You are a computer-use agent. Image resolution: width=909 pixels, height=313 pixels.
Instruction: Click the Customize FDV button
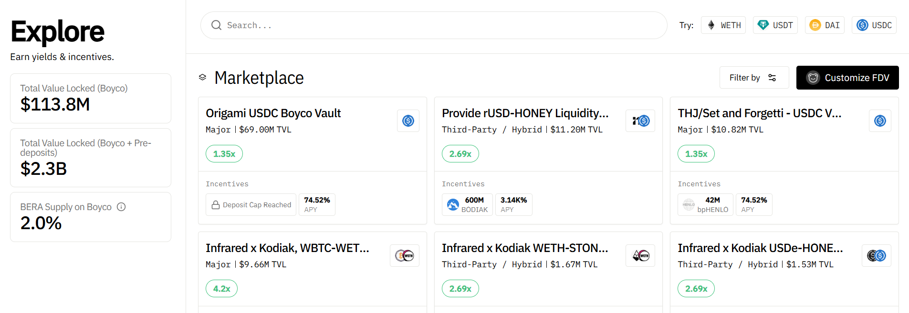pyautogui.click(x=847, y=78)
